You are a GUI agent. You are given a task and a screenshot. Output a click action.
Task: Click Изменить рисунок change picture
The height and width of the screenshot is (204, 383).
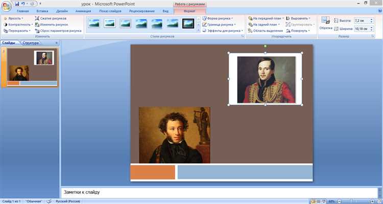point(52,25)
